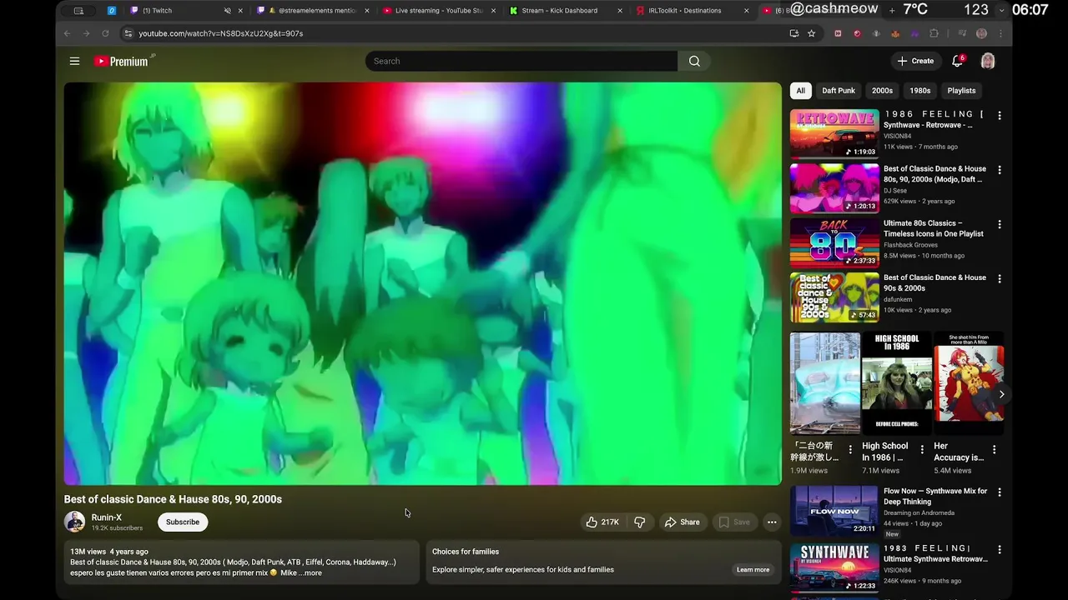Open the YouTube hamburger guide menu
The width and height of the screenshot is (1068, 600).
click(x=74, y=61)
